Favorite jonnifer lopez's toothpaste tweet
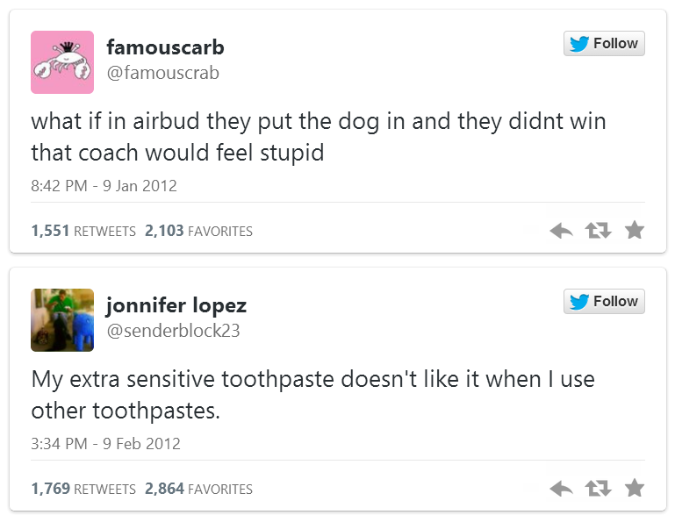This screenshot has width=675, height=515. [x=635, y=489]
